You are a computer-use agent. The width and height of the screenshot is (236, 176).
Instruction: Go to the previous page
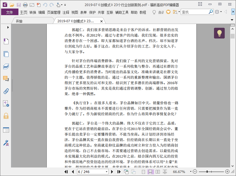coord(73,172)
